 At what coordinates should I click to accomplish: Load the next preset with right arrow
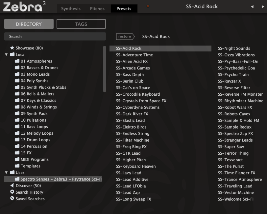pos(263,7)
